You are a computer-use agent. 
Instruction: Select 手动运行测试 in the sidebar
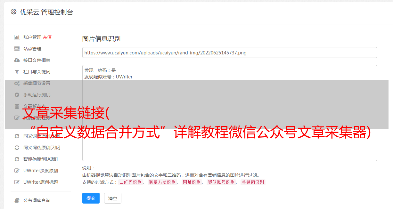click(x=37, y=95)
